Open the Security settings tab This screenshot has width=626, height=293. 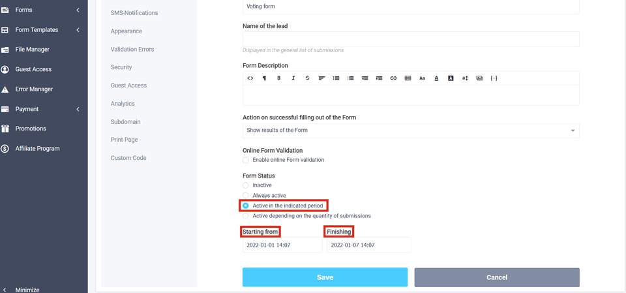[121, 67]
